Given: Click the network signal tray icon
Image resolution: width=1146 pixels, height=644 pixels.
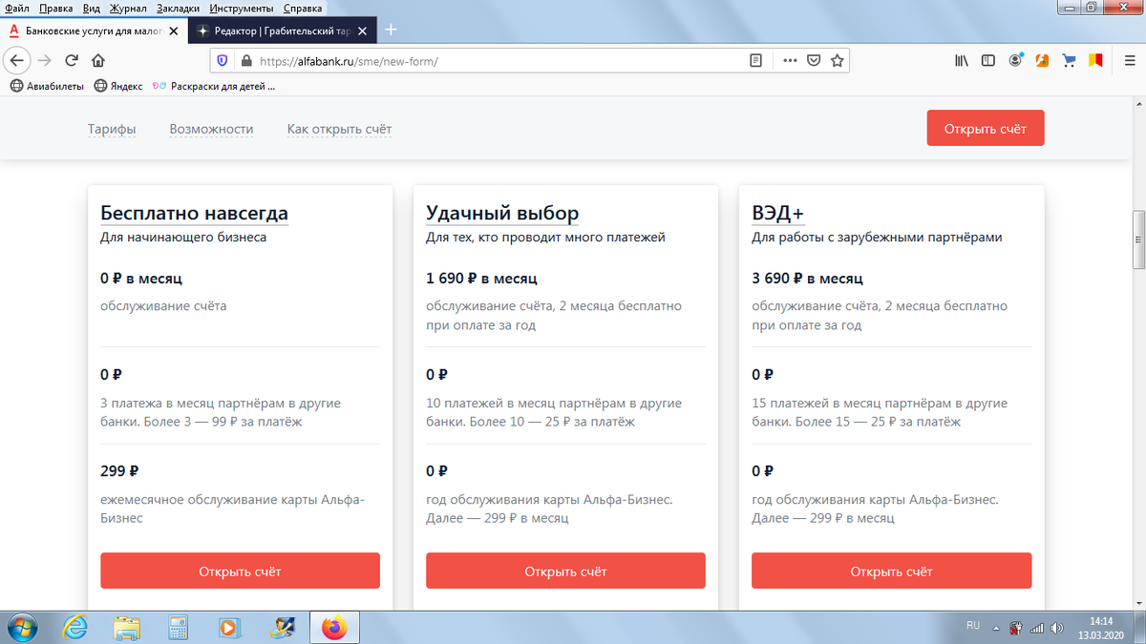Looking at the screenshot, I should pos(1037,628).
